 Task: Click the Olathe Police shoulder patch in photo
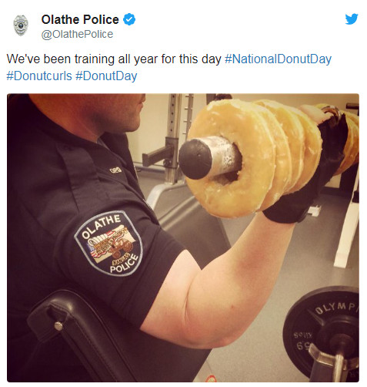[108, 243]
